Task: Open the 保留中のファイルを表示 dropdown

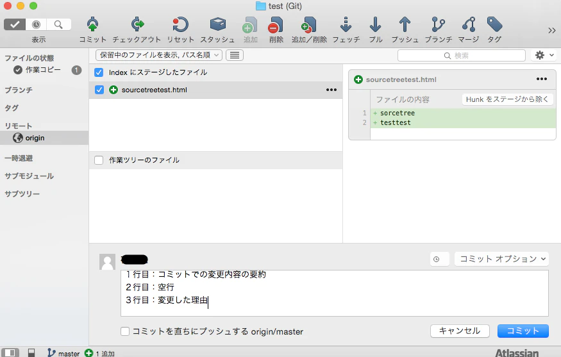Action: (x=159, y=55)
